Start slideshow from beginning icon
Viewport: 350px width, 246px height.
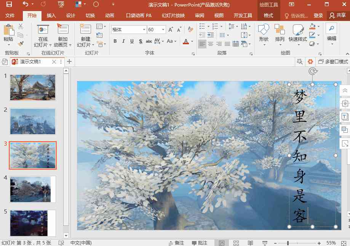coord(61,4)
